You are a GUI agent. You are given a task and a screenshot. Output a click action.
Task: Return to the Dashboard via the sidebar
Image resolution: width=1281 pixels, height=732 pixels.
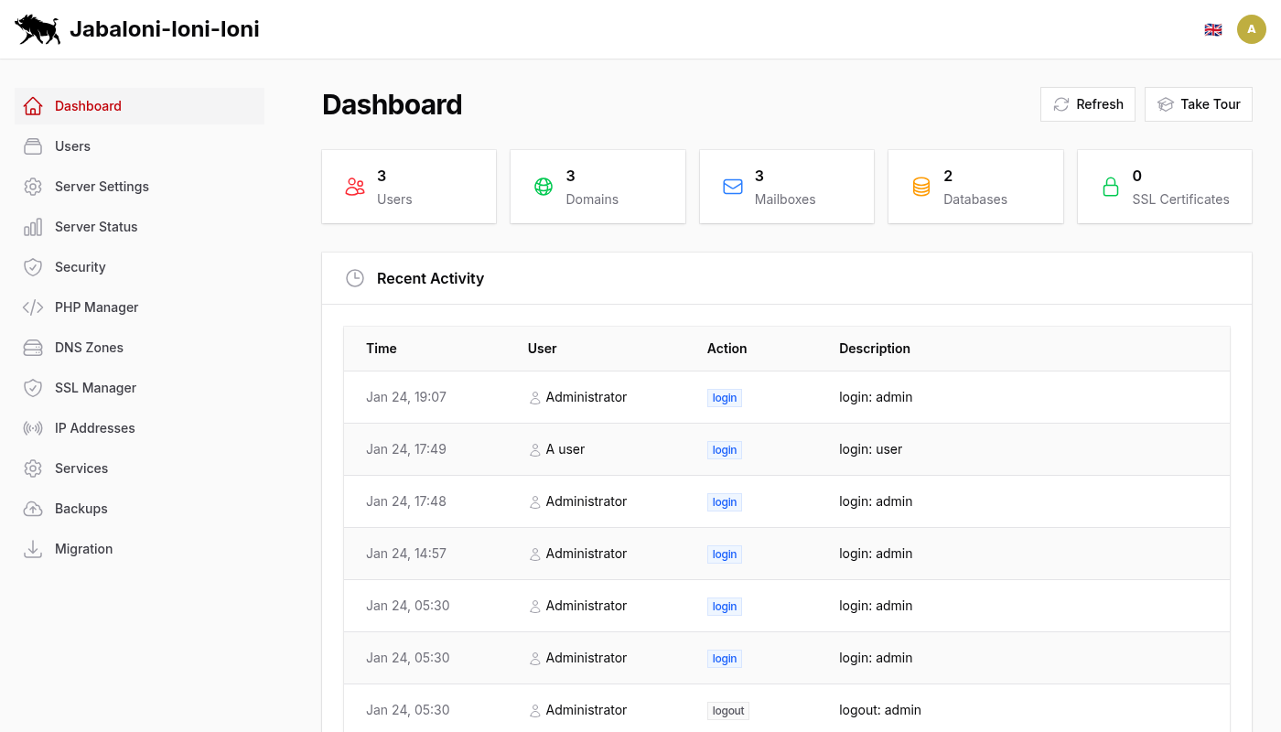click(88, 106)
